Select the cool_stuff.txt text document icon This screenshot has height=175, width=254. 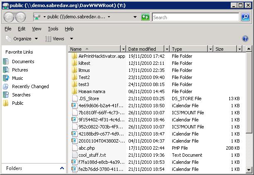(x=75, y=155)
